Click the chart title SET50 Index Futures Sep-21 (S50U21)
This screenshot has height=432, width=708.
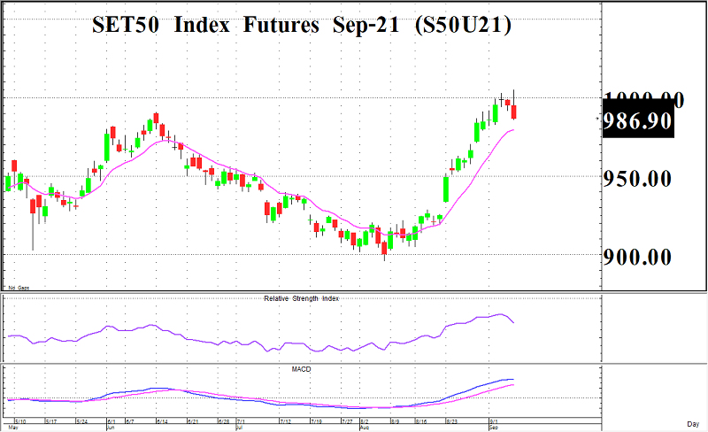pos(302,25)
